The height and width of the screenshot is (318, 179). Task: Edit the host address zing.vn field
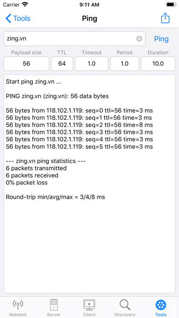74,38
